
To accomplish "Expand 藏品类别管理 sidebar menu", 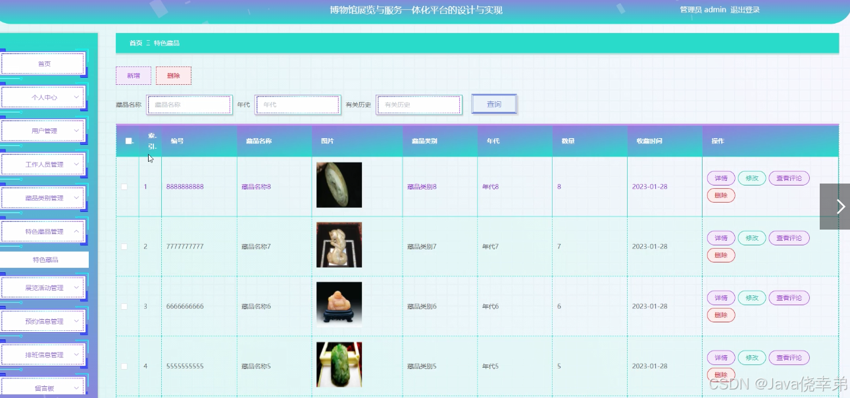I will coord(43,198).
